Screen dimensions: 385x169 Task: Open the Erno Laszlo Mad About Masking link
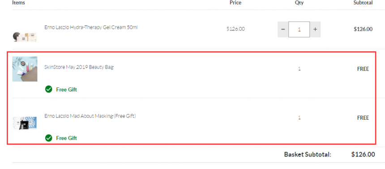(90, 116)
